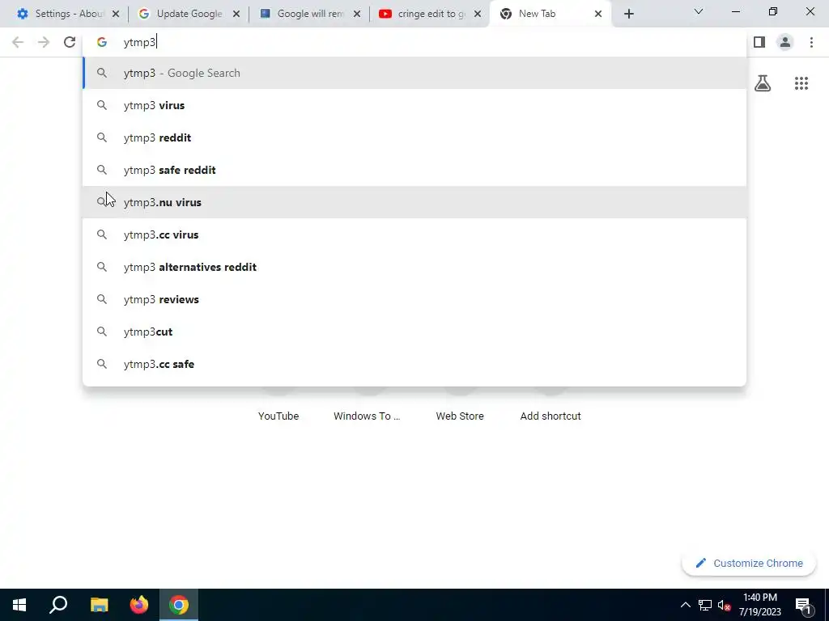
Task: Open Chrome three-dot menu
Action: pyautogui.click(x=811, y=42)
